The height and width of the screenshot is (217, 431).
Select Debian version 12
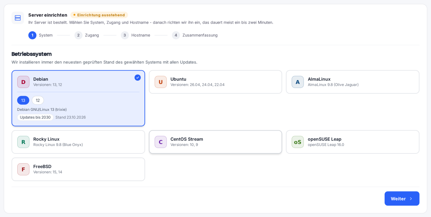click(38, 100)
